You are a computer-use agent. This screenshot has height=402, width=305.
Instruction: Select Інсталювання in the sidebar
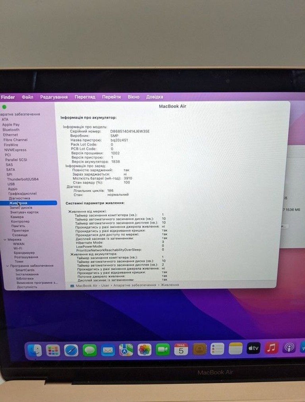pos(27,274)
